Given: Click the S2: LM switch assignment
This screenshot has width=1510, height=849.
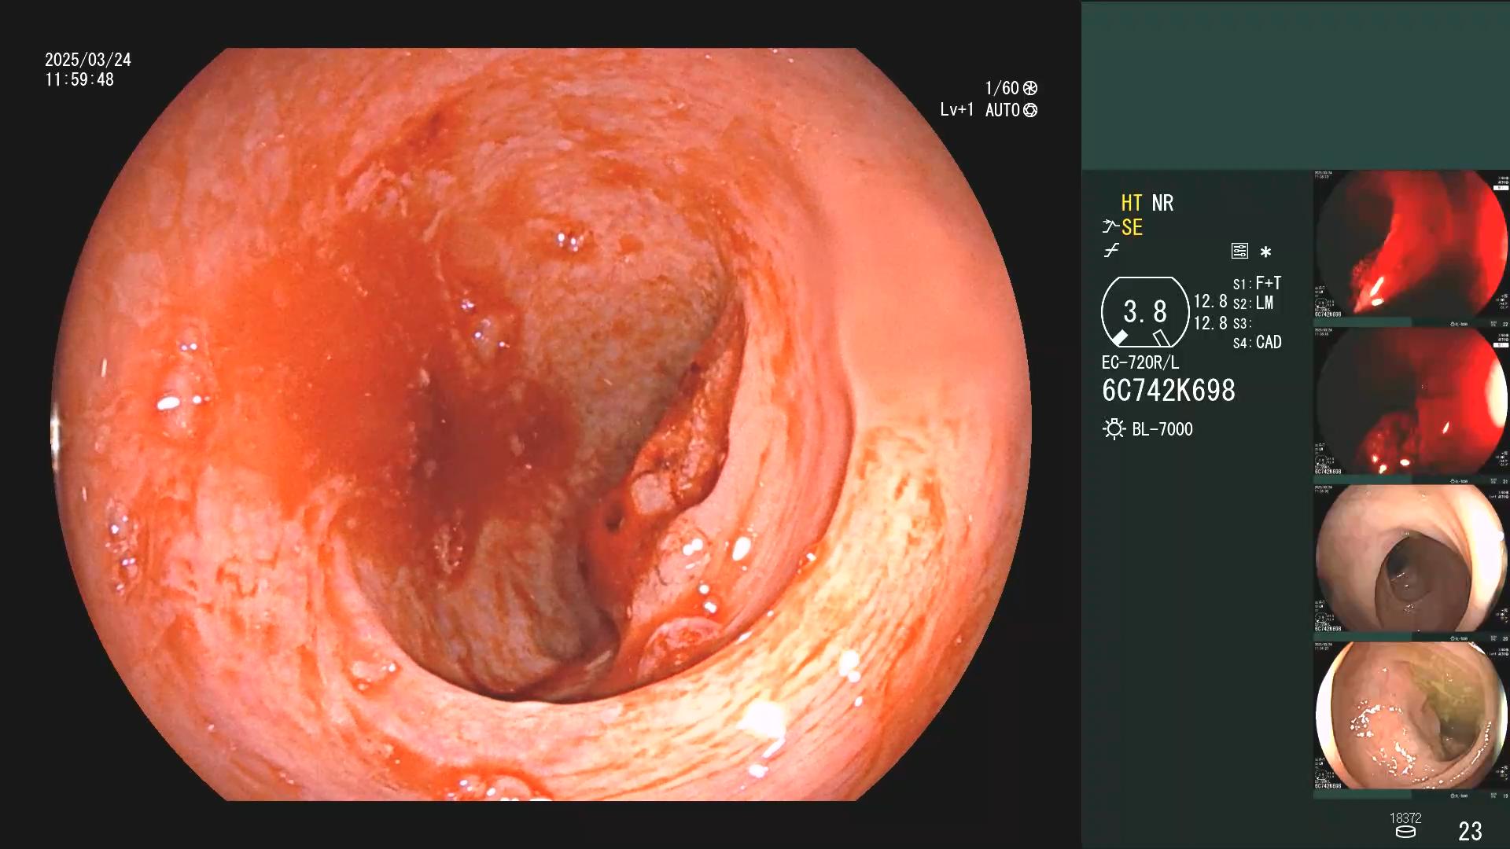Looking at the screenshot, I should click(x=1253, y=303).
